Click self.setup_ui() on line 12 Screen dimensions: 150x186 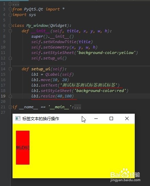click(x=49, y=58)
